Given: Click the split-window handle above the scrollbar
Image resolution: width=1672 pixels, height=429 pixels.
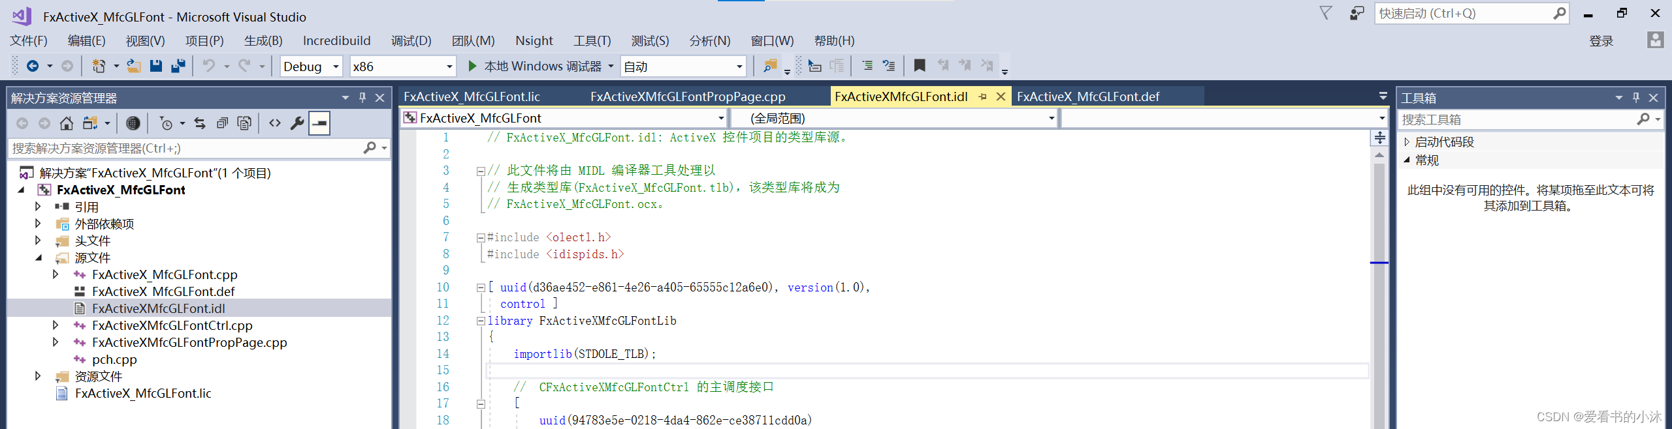Looking at the screenshot, I should click(1379, 138).
